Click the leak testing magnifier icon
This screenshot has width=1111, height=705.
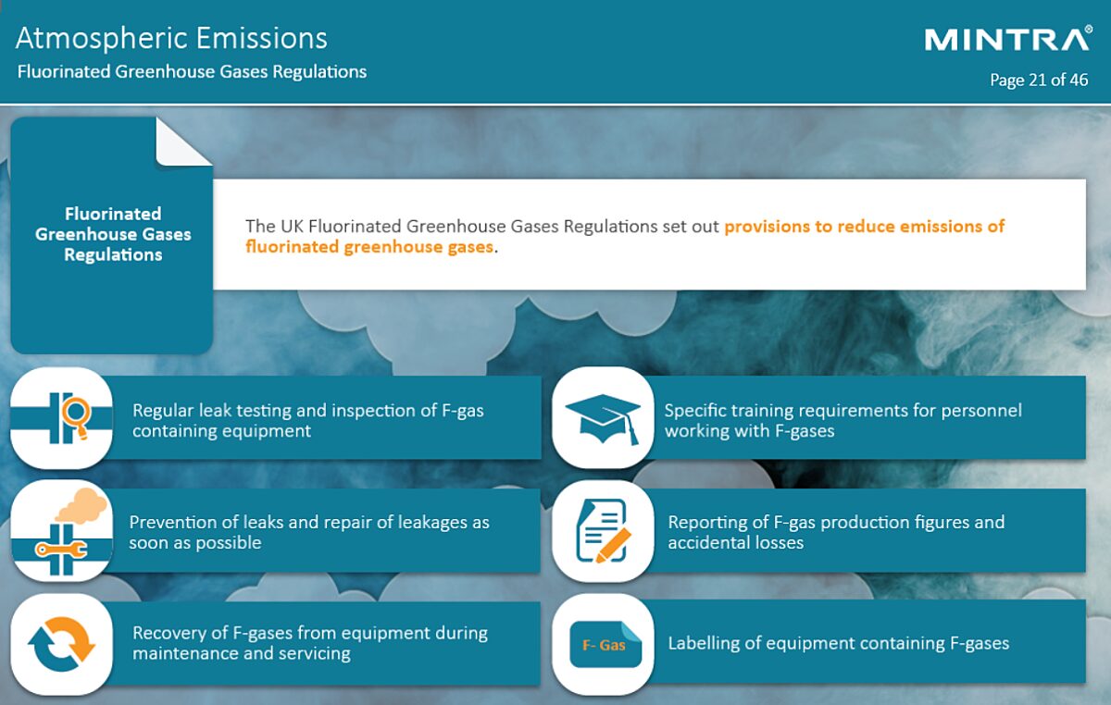point(61,418)
